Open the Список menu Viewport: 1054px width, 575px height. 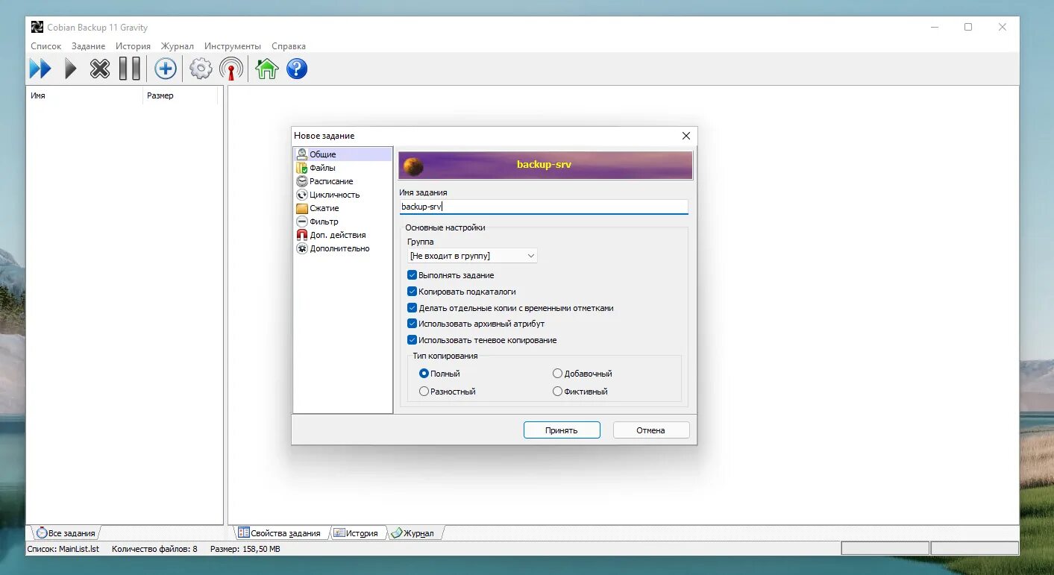click(x=46, y=46)
